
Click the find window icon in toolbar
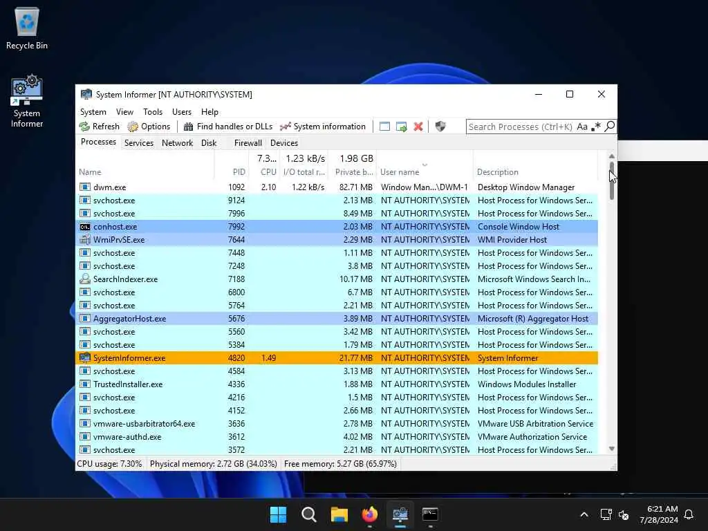pos(384,127)
